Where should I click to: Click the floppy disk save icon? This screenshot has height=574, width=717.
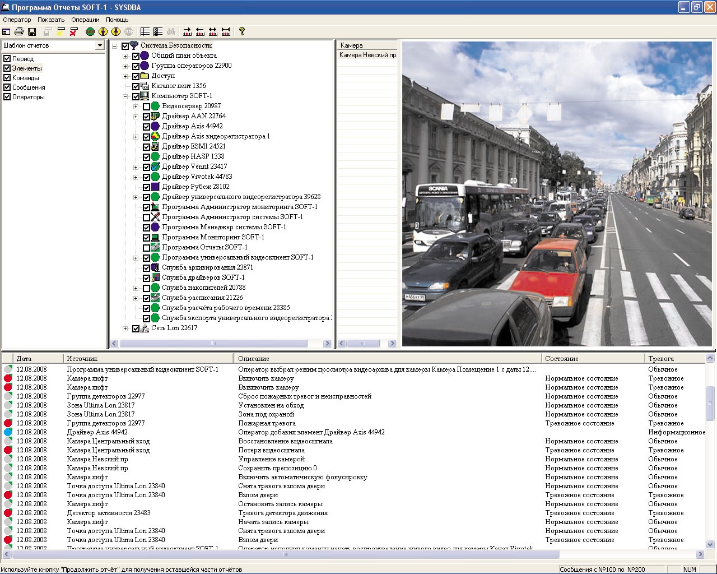[32, 32]
